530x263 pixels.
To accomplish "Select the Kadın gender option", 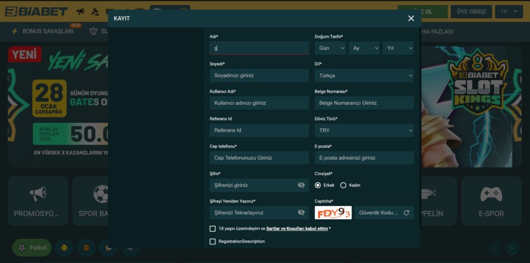I will click(344, 185).
